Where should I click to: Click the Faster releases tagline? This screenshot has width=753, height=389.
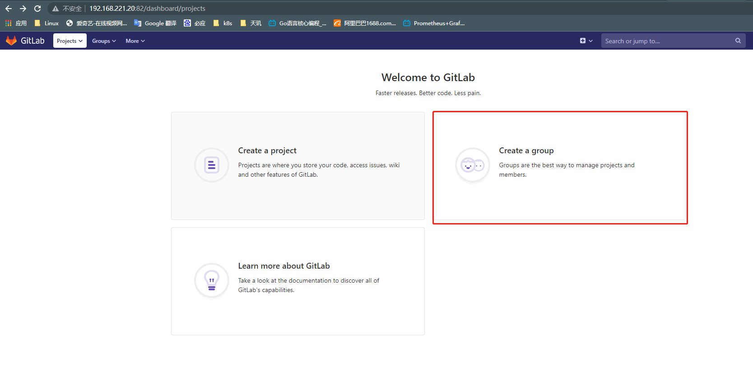point(428,93)
